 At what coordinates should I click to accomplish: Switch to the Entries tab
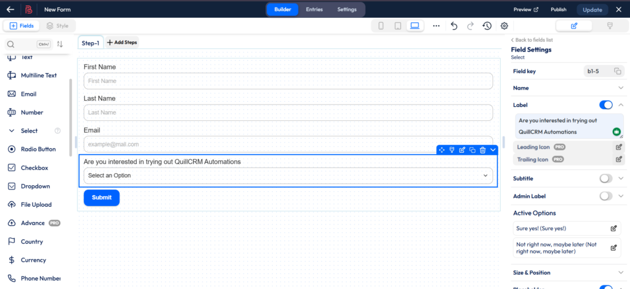[x=314, y=9]
